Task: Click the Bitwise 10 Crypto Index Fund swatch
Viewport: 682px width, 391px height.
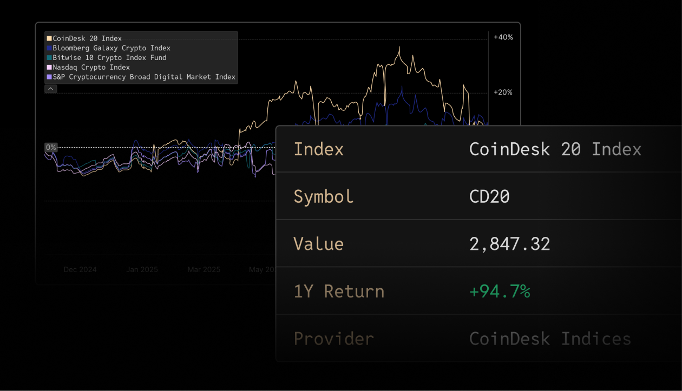Action: [49, 57]
